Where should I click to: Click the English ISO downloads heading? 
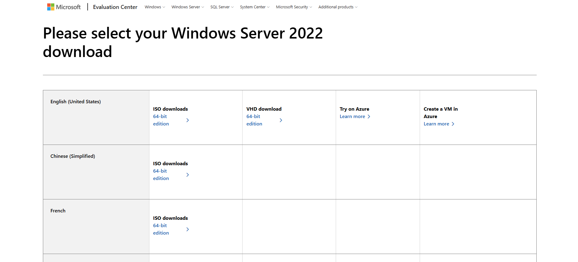170,109
